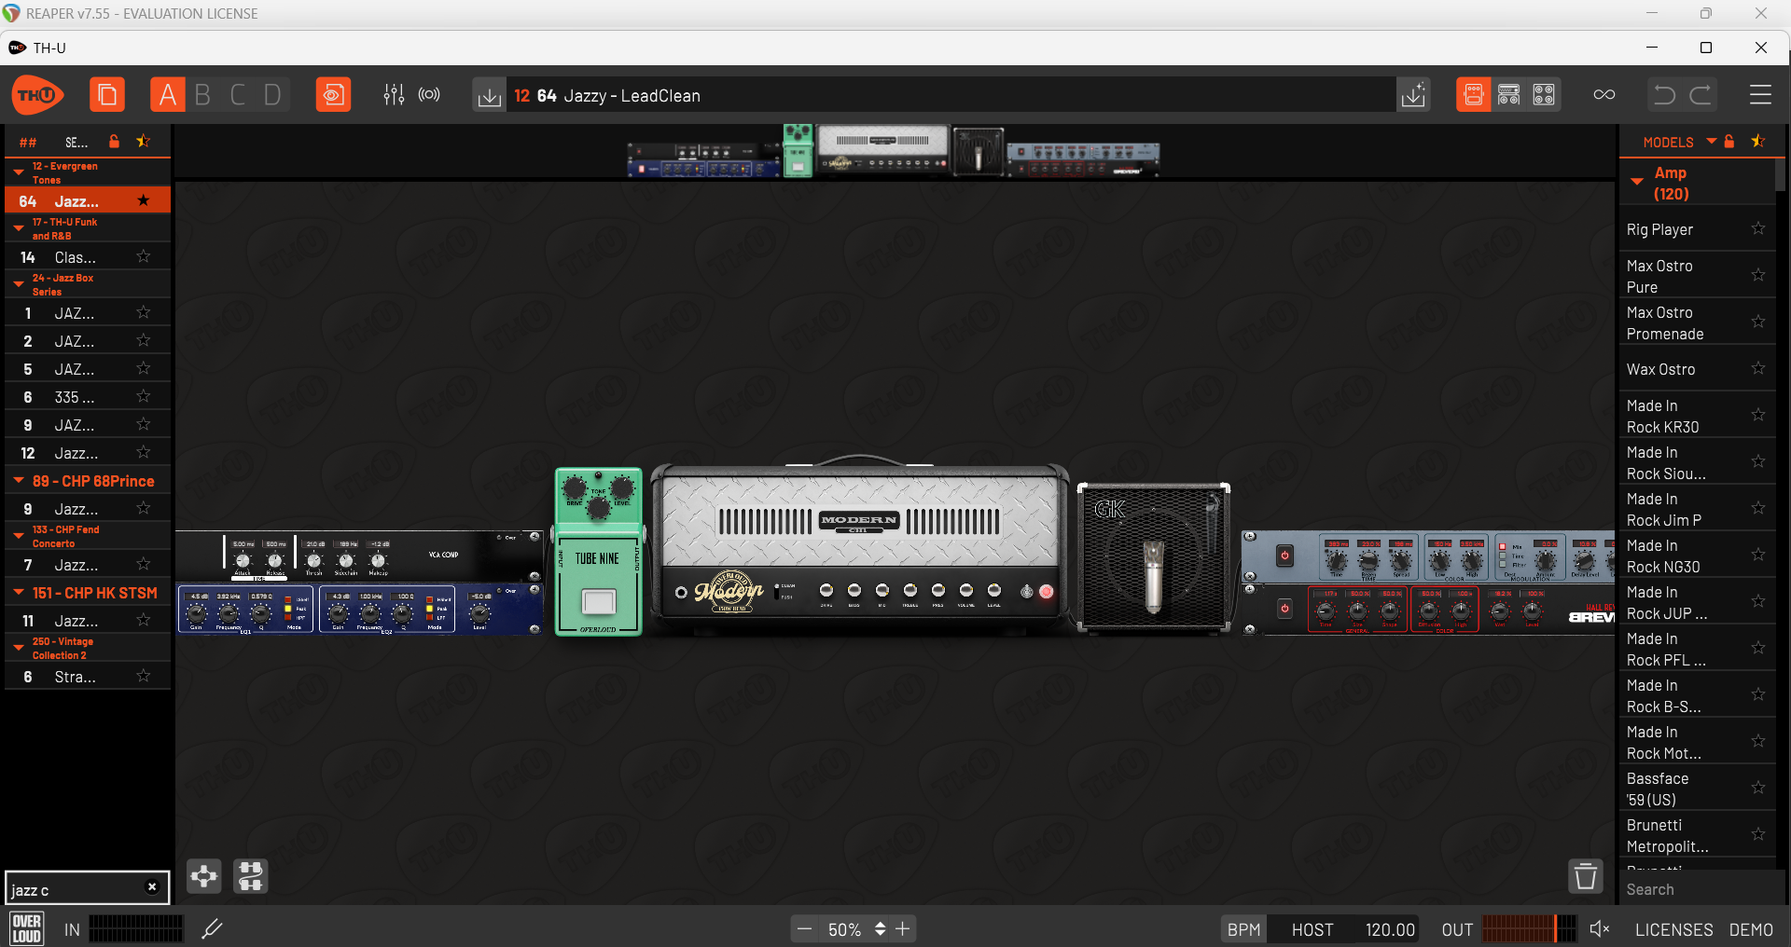Click the TONE knob on Tube Nine pedal
Image resolution: width=1791 pixels, height=947 pixels.
point(599,508)
